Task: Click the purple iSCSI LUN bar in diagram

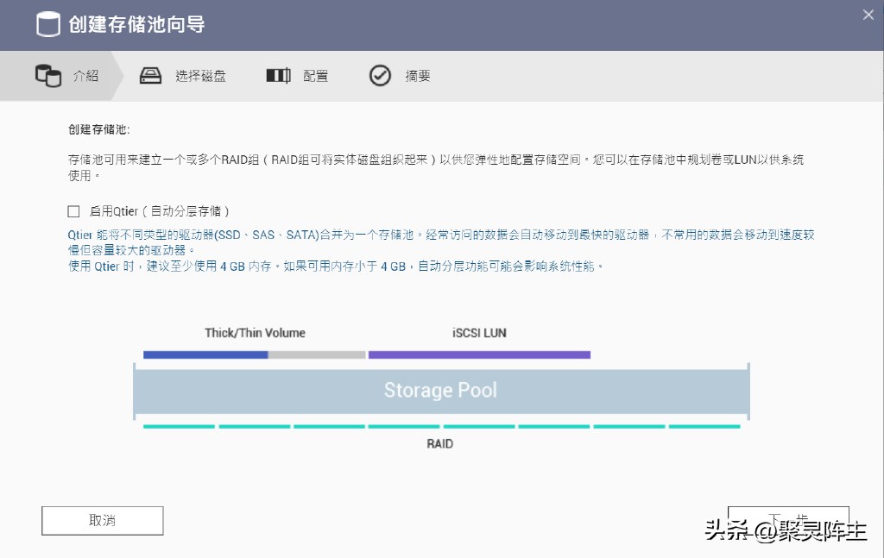Action: (479, 354)
